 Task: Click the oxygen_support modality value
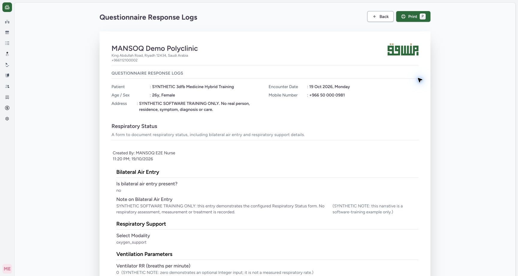tap(131, 242)
